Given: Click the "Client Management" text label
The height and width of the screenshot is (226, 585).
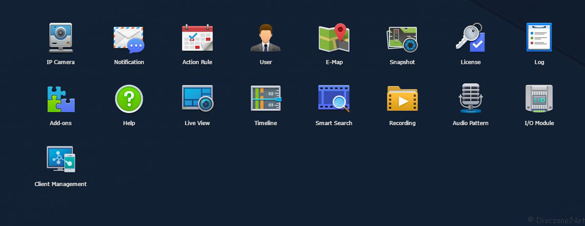Looking at the screenshot, I should [61, 184].
